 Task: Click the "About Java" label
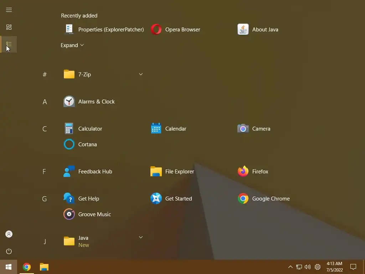pos(265,30)
